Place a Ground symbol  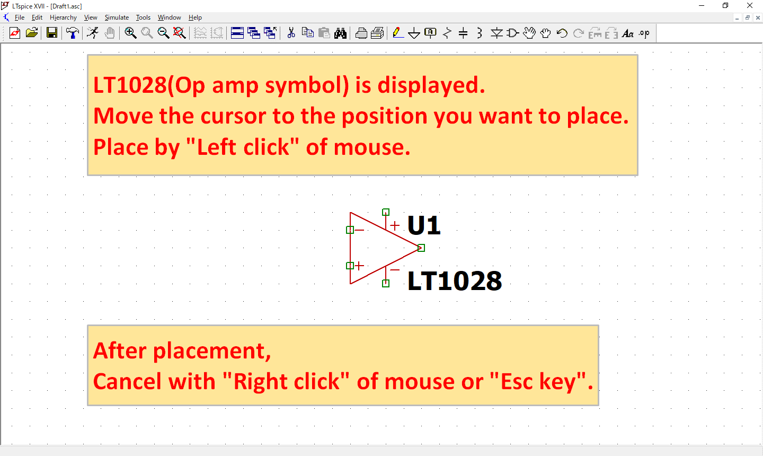414,33
